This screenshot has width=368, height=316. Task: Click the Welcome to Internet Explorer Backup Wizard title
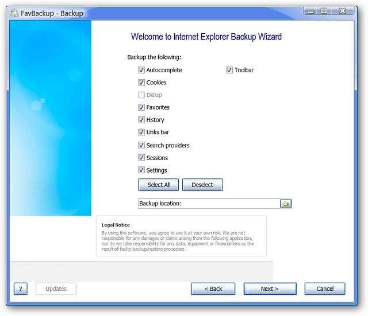tap(206, 37)
